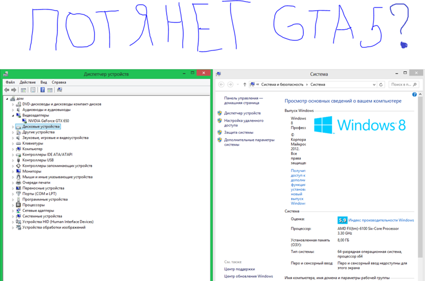Expand DVD-дисководы и дисководы компакт-дисков node
This screenshot has width=425, height=281.
pos(13,104)
